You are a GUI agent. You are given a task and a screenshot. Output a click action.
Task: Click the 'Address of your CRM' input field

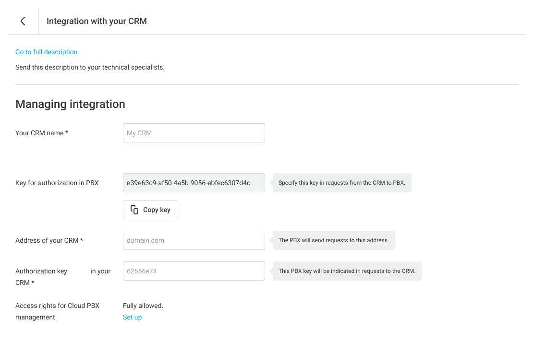[194, 240]
